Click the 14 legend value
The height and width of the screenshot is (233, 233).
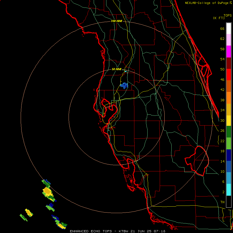coord(222,161)
